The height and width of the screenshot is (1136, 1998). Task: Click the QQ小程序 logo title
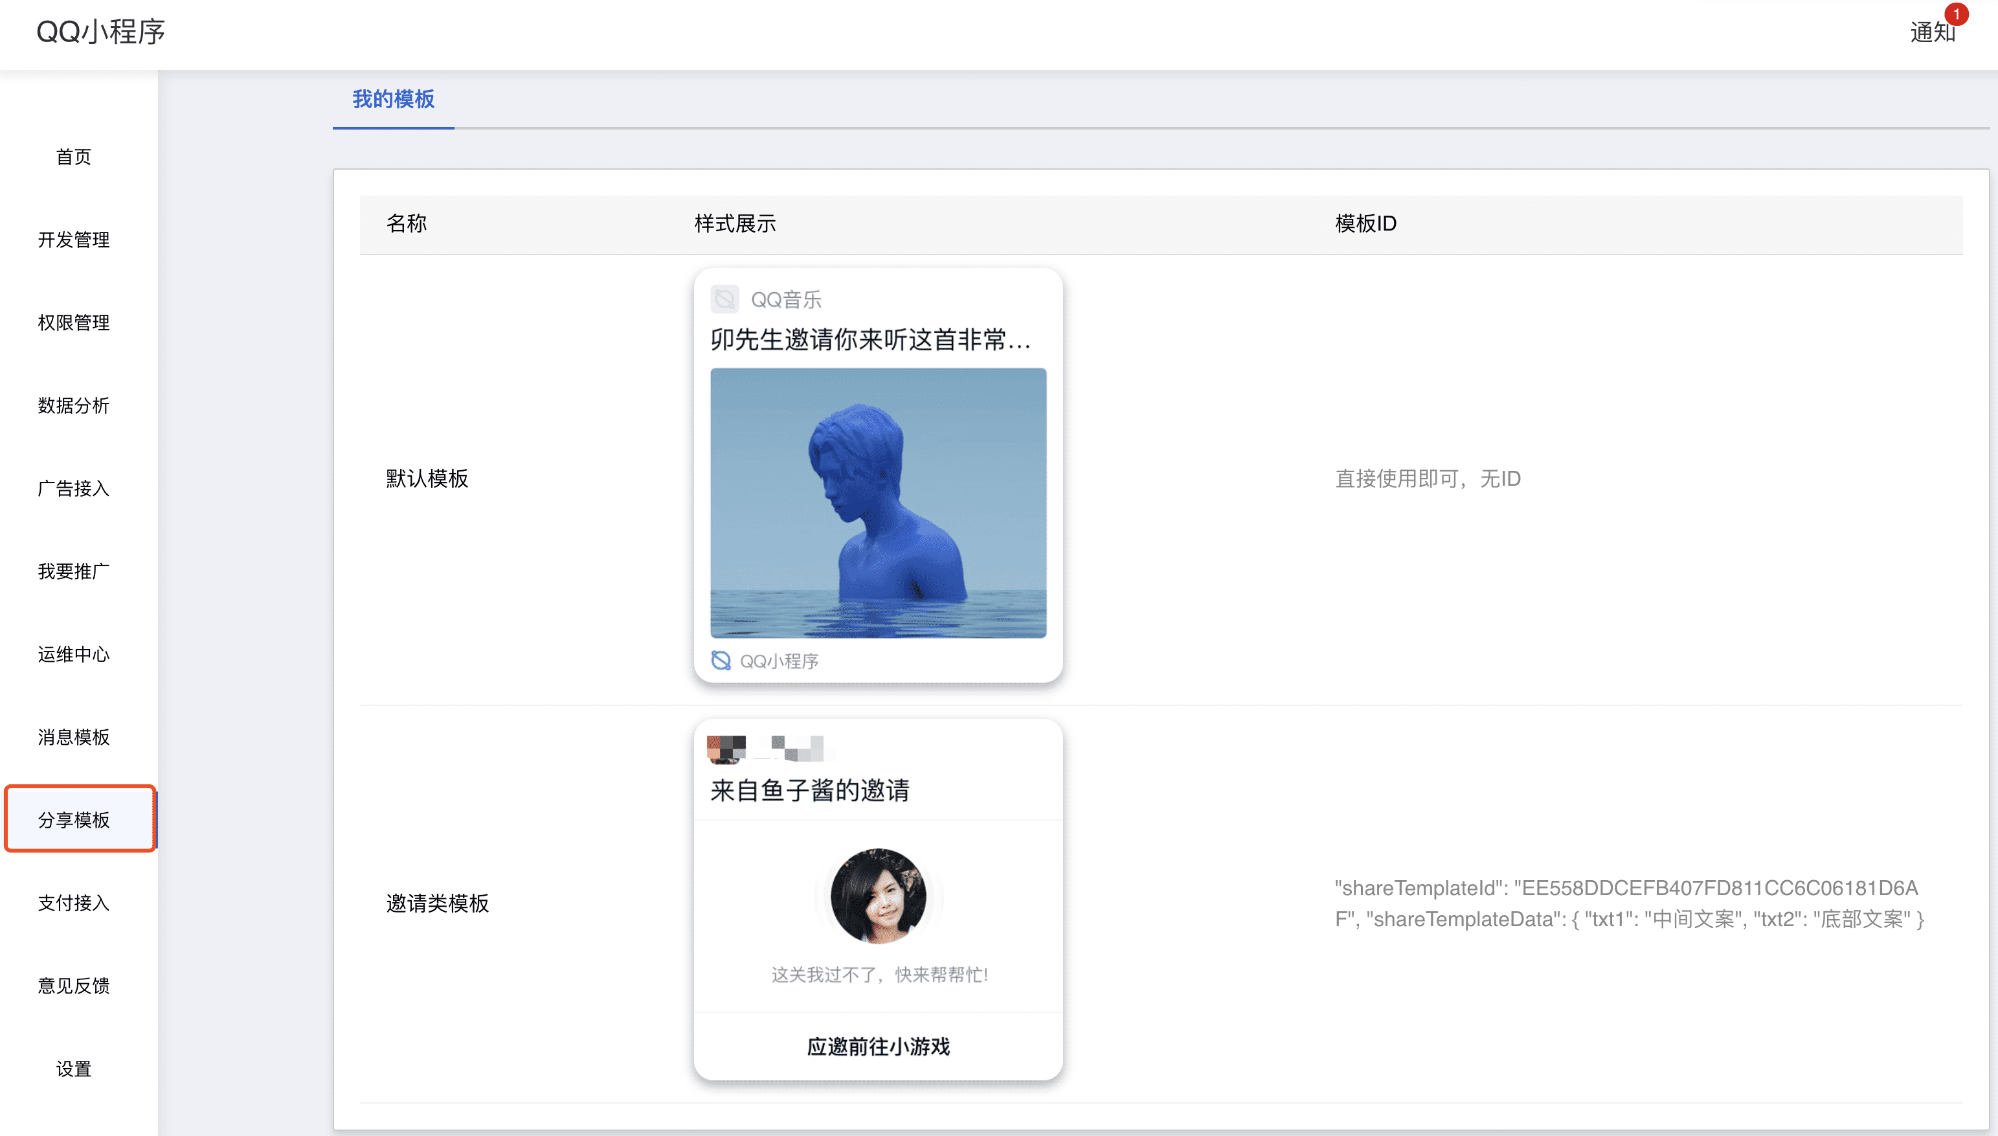(x=100, y=31)
